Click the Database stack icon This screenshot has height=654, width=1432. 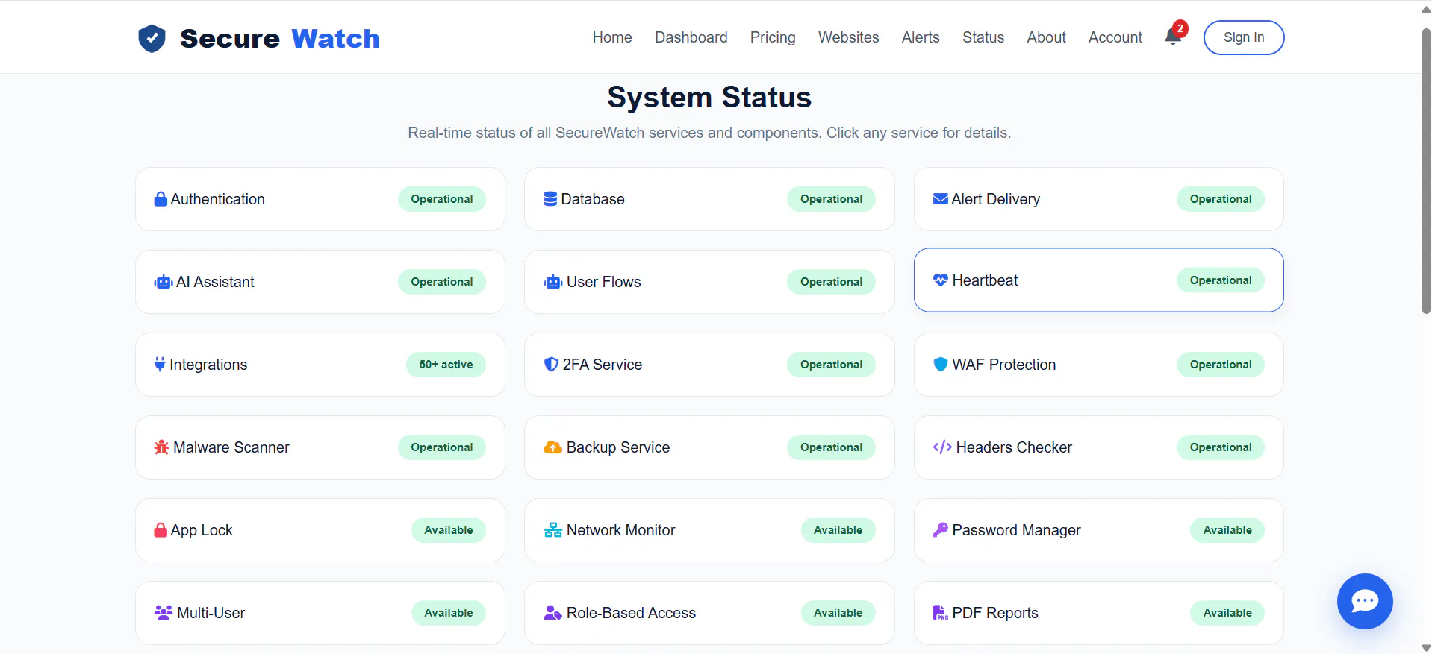550,199
